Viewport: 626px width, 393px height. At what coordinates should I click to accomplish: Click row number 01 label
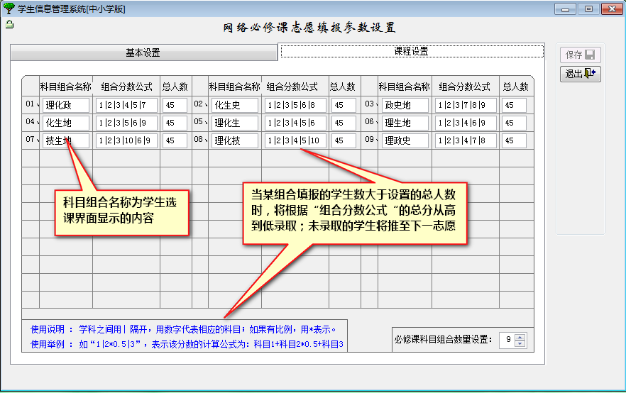coord(31,104)
